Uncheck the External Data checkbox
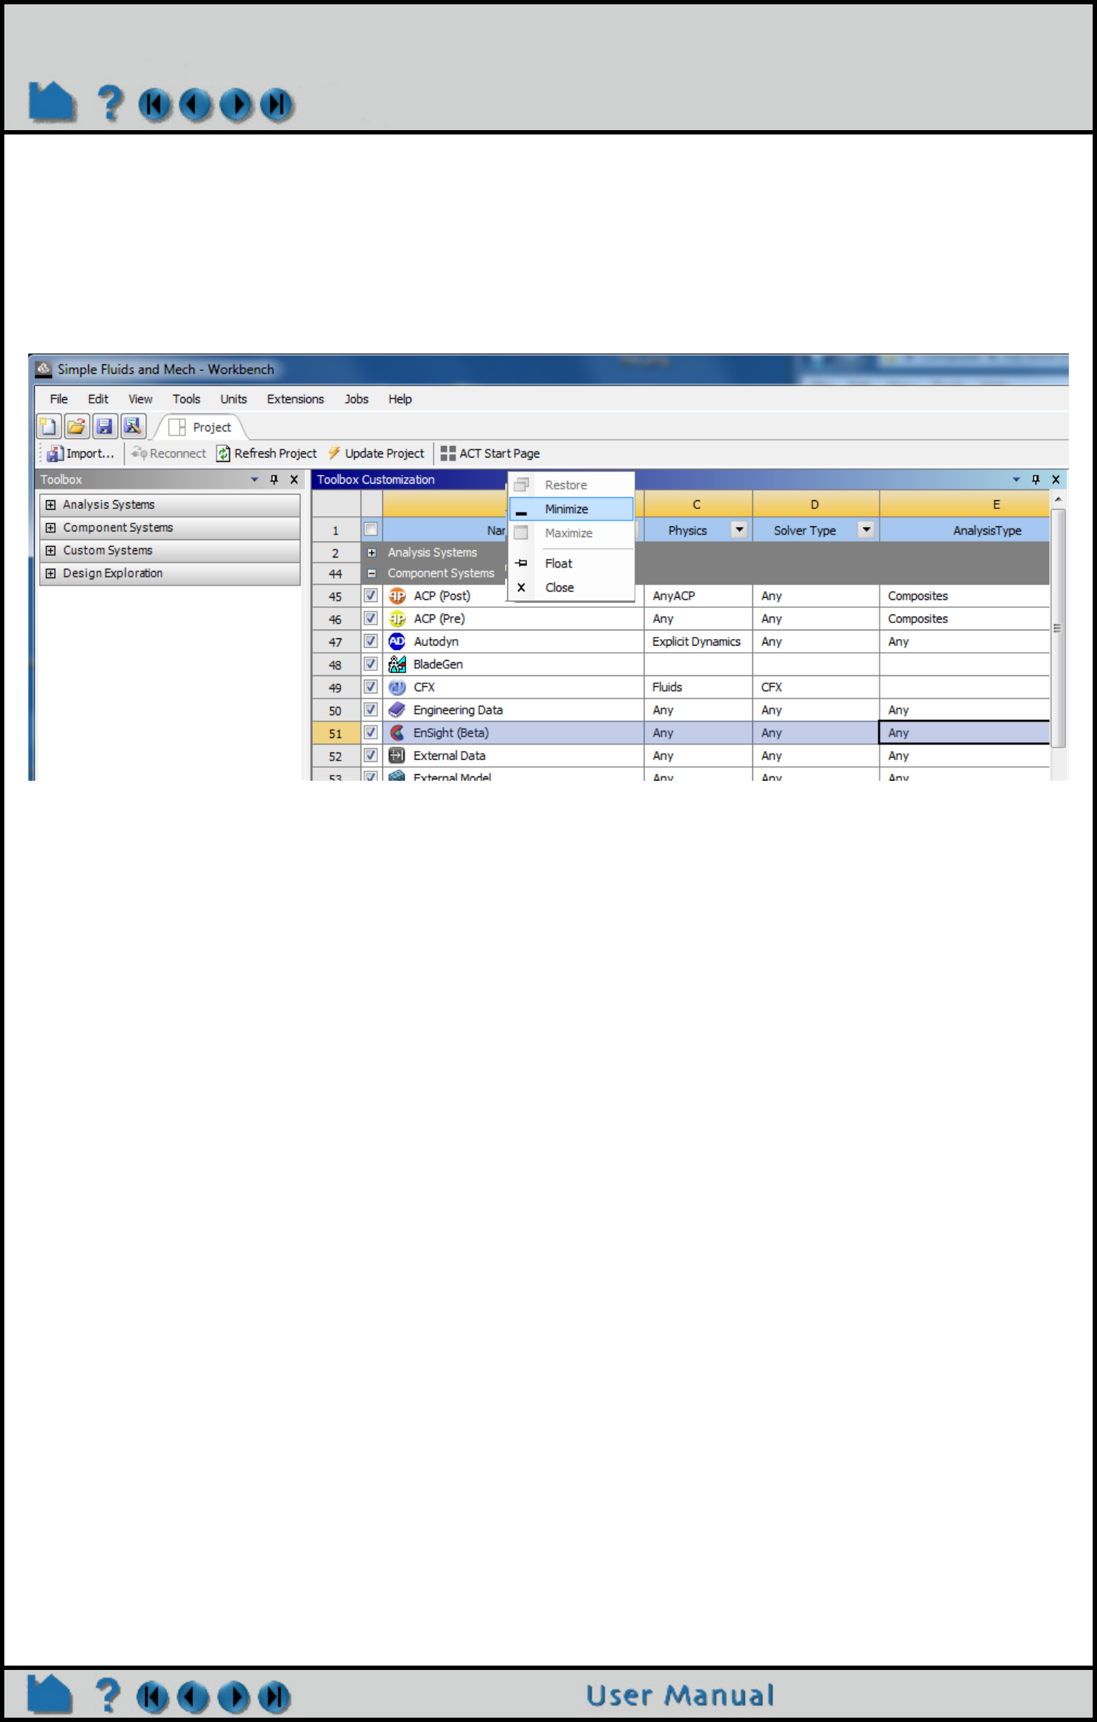Viewport: 1097px width, 1722px height. [x=371, y=755]
